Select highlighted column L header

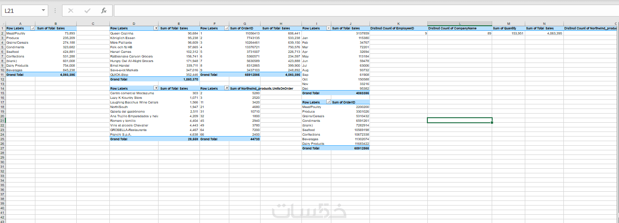pyautogui.click(x=460, y=23)
